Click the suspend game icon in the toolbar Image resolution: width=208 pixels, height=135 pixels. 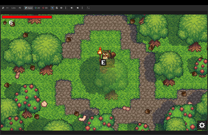[3, 8]
